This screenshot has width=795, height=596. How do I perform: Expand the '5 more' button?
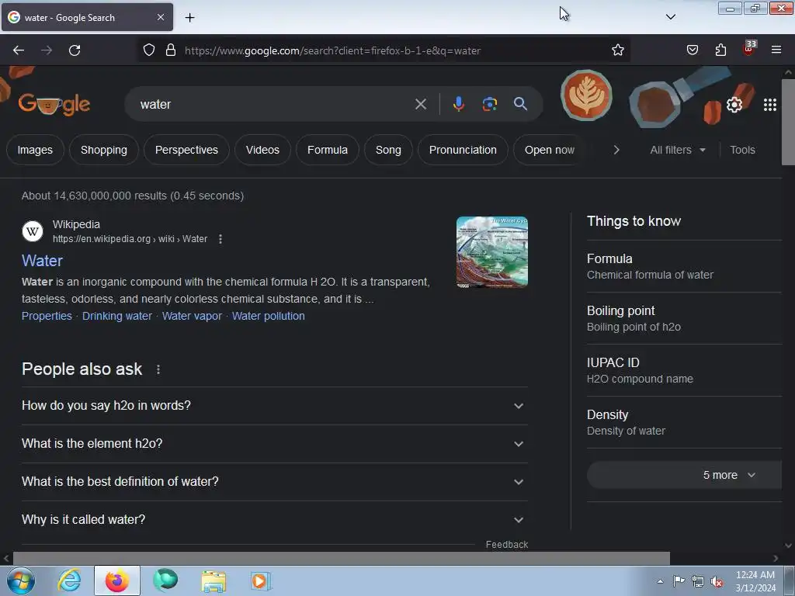684,475
